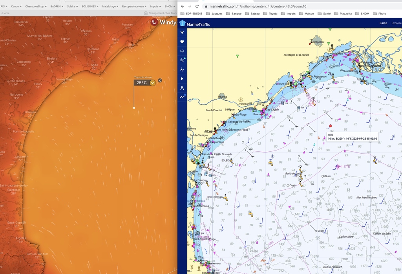Close the 25°C temperature picker on Windy
This screenshot has width=402, height=274.
click(x=160, y=80)
